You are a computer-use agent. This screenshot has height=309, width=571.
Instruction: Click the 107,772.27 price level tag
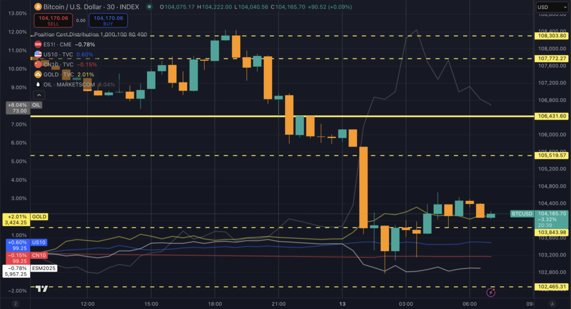click(x=552, y=58)
